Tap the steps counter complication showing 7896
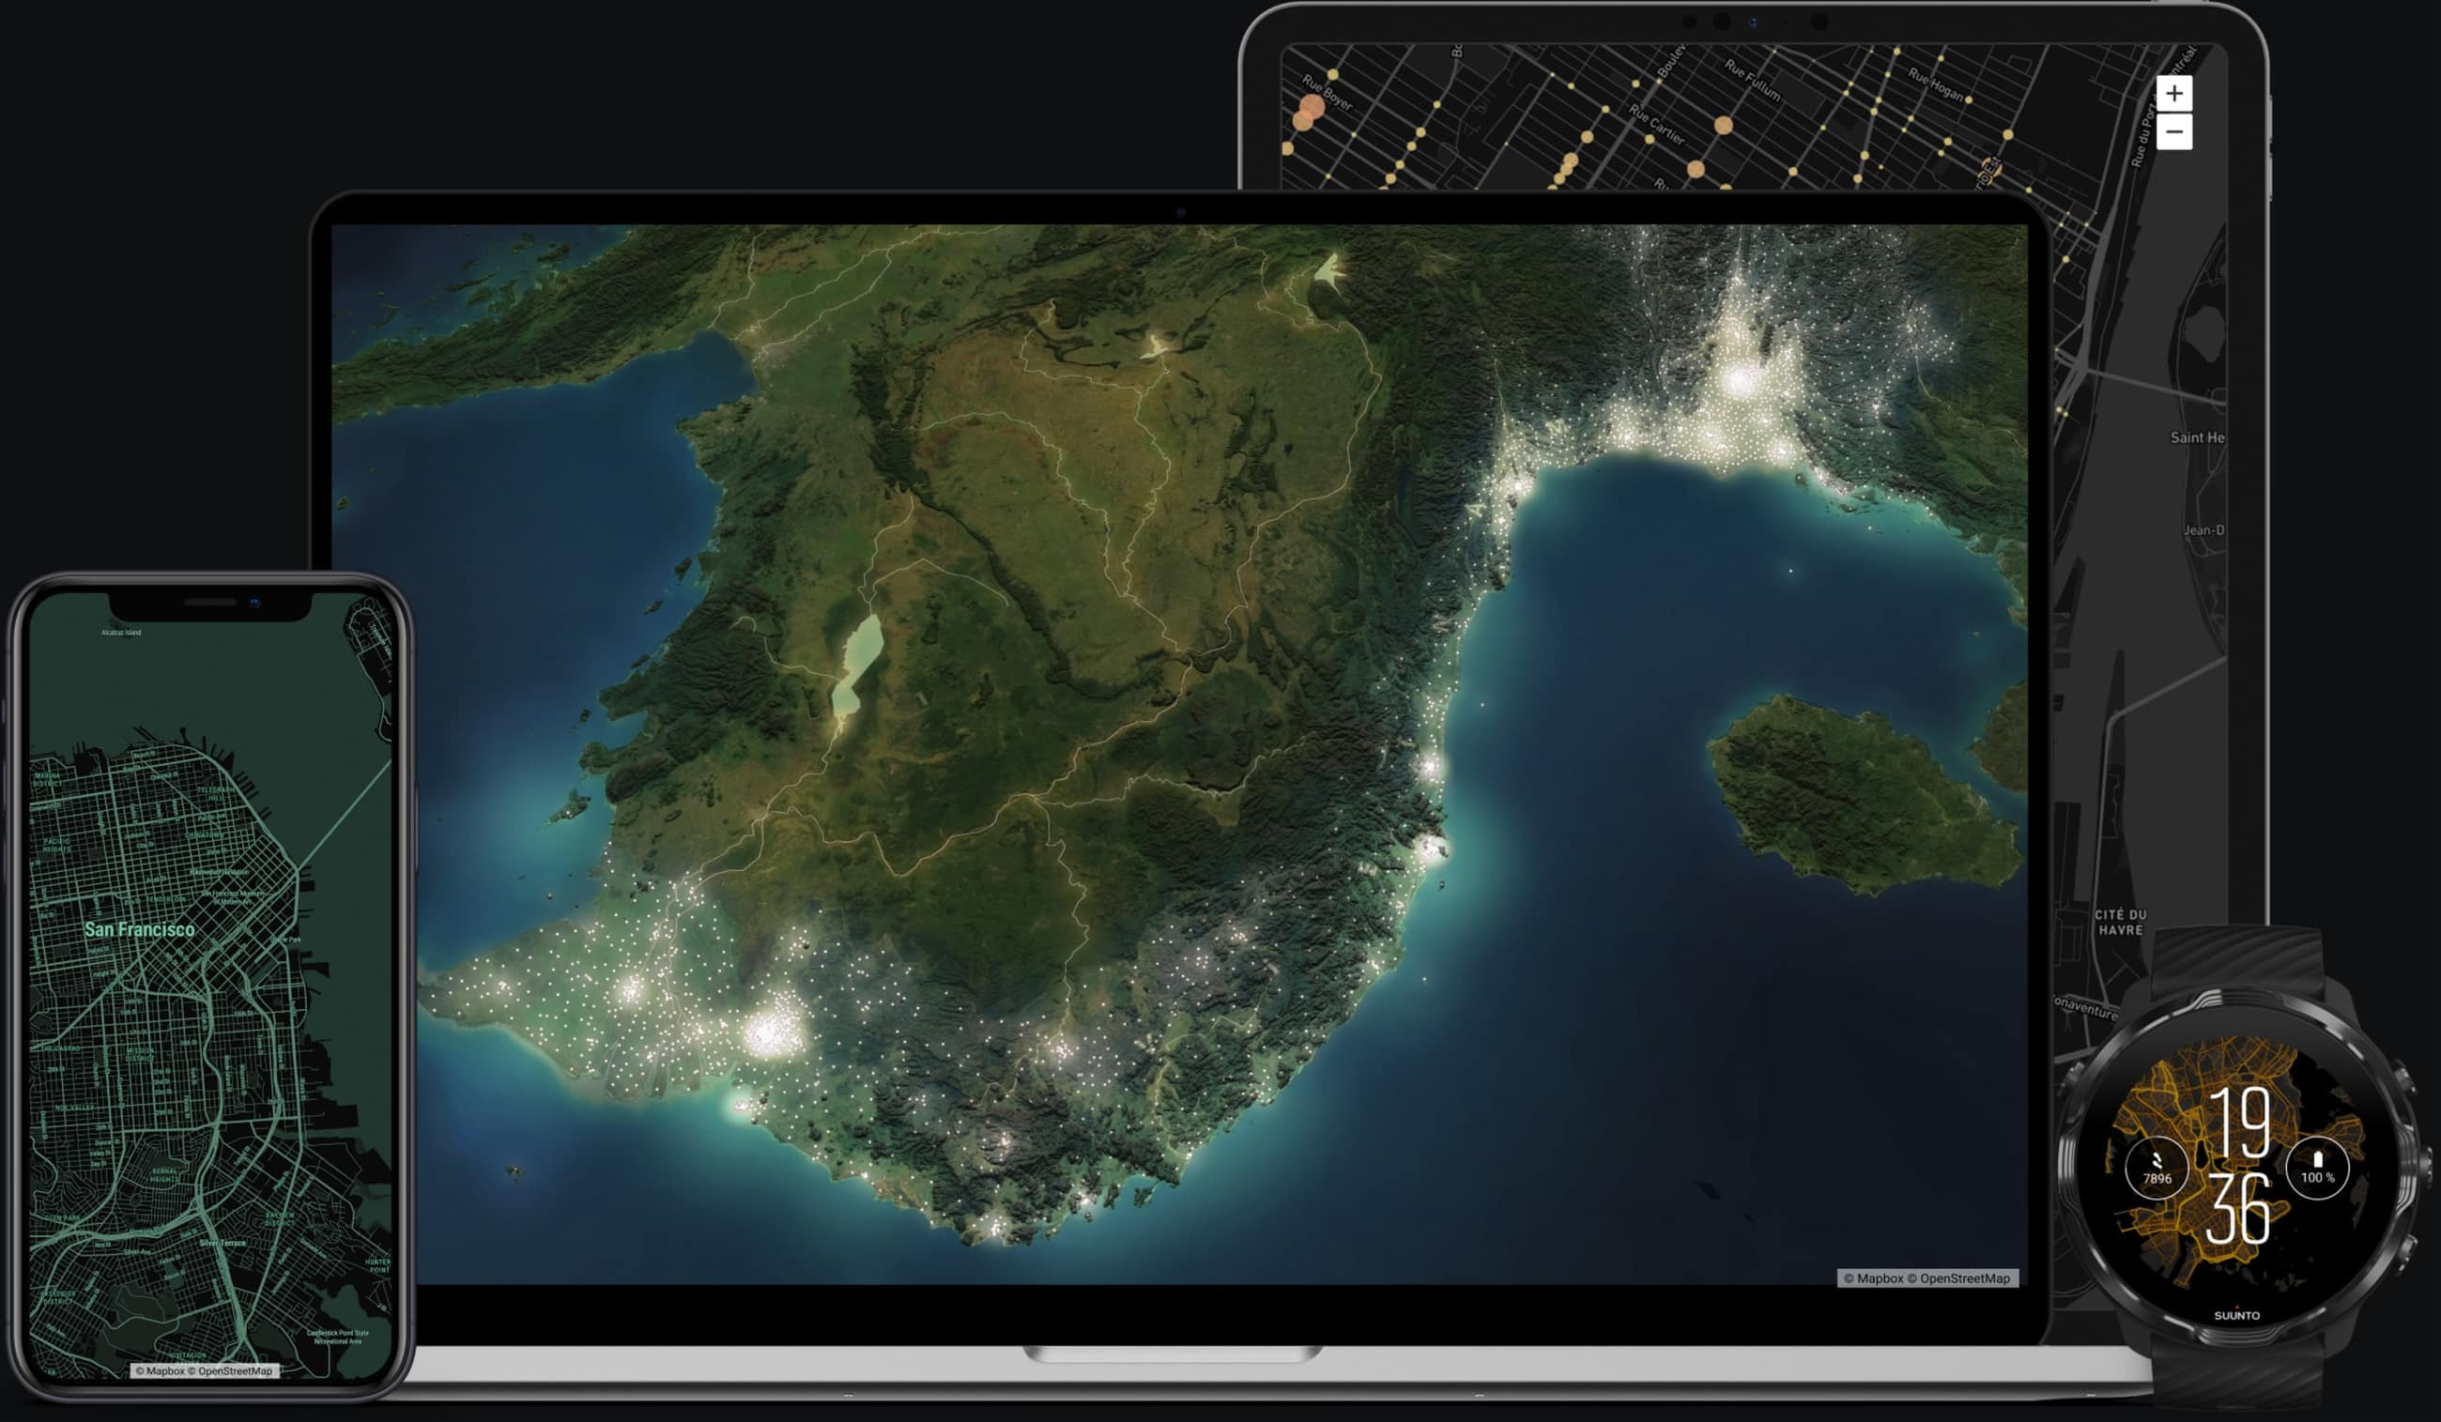The image size is (2441, 1422). (2157, 1168)
